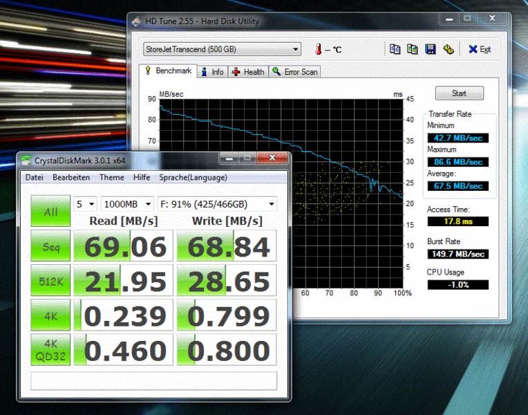Click the Seq write value 68.84
Screen dimensions: 528x415
click(x=227, y=246)
